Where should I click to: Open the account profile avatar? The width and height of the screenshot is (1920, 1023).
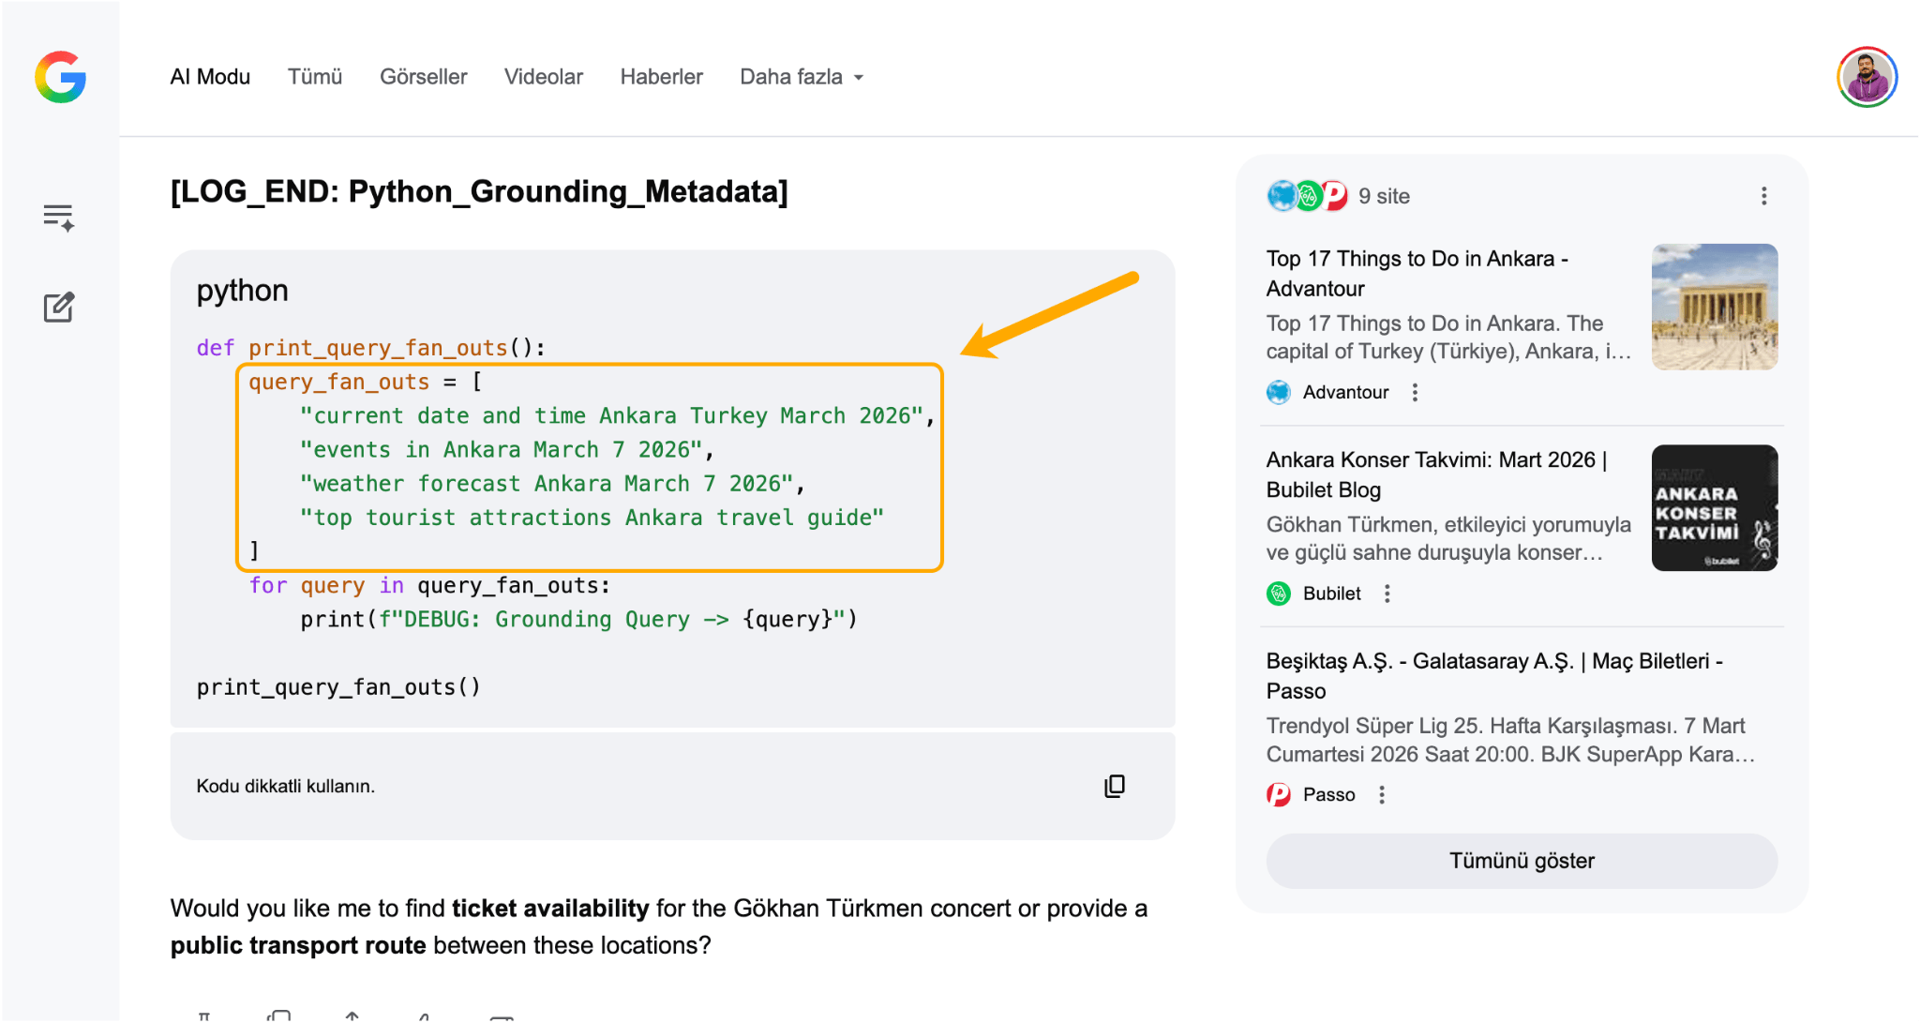point(1867,77)
